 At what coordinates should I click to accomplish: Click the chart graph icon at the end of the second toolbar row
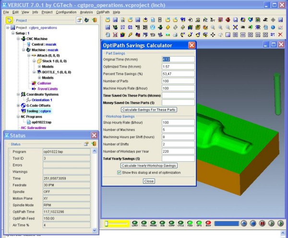coord(280,27)
